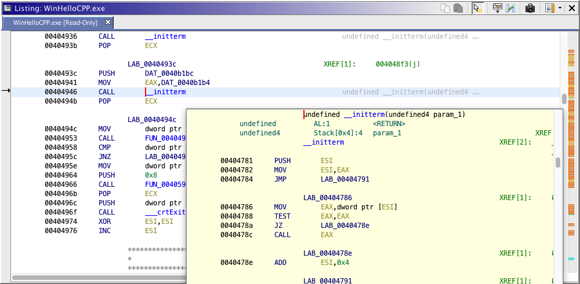Image resolution: width=580 pixels, height=284 pixels.
Task: Click the popup's vertical scrollbar thumb
Action: click(x=558, y=163)
